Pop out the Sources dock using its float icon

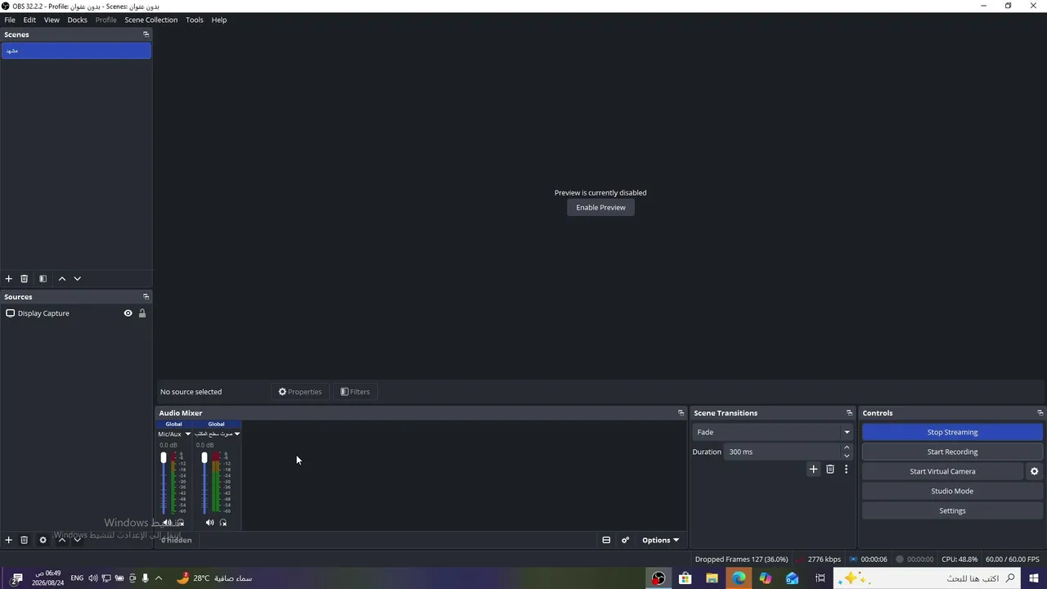click(x=146, y=297)
